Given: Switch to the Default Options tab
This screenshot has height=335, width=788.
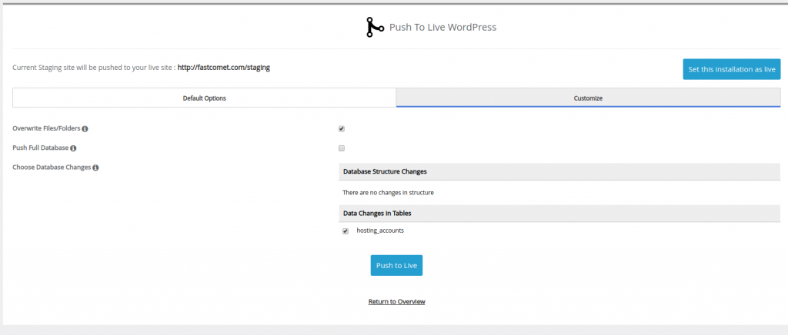Looking at the screenshot, I should [x=204, y=98].
